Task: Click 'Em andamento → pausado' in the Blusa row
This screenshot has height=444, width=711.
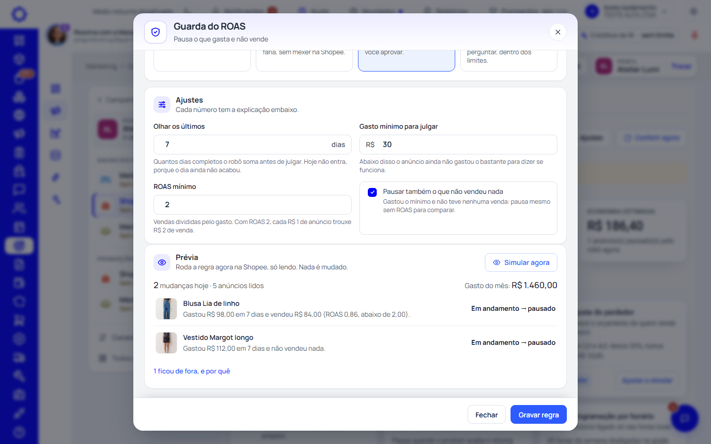Action: (x=513, y=308)
